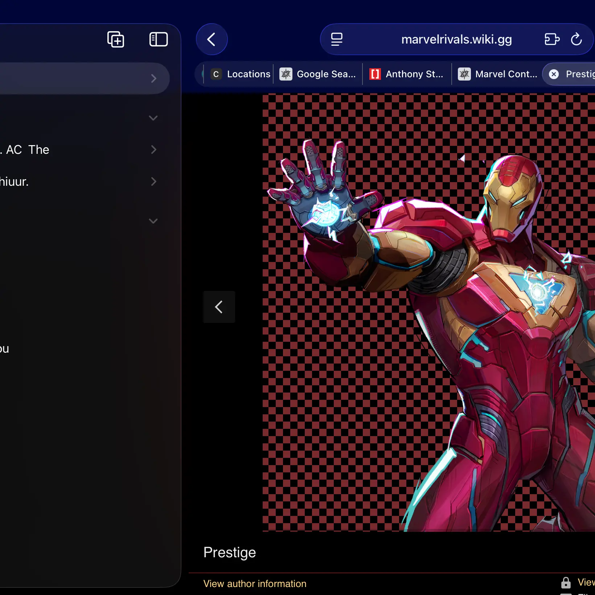The height and width of the screenshot is (595, 595).
Task: Collapse the section chevron above 'AC The'
Action: coord(153,118)
